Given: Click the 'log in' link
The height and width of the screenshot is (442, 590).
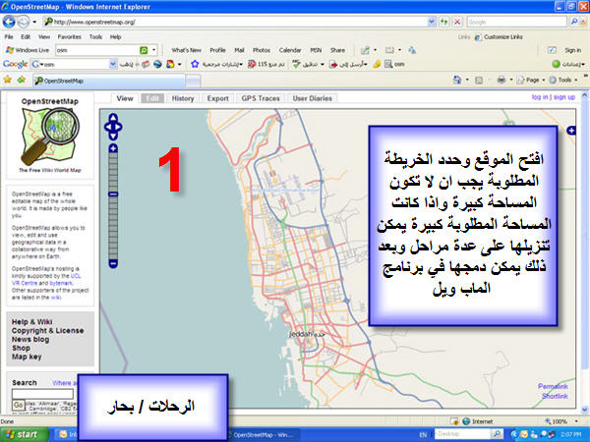Looking at the screenshot, I should (x=540, y=97).
